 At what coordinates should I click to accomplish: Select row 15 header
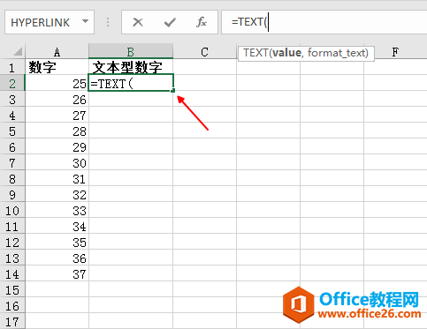pos(12,289)
